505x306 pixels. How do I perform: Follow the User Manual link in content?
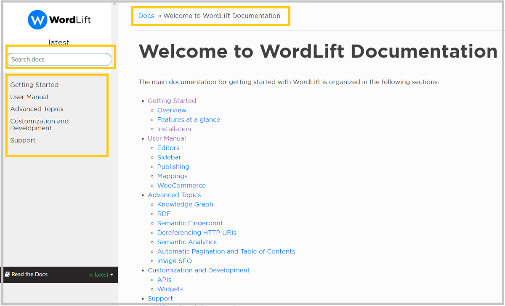pos(167,138)
